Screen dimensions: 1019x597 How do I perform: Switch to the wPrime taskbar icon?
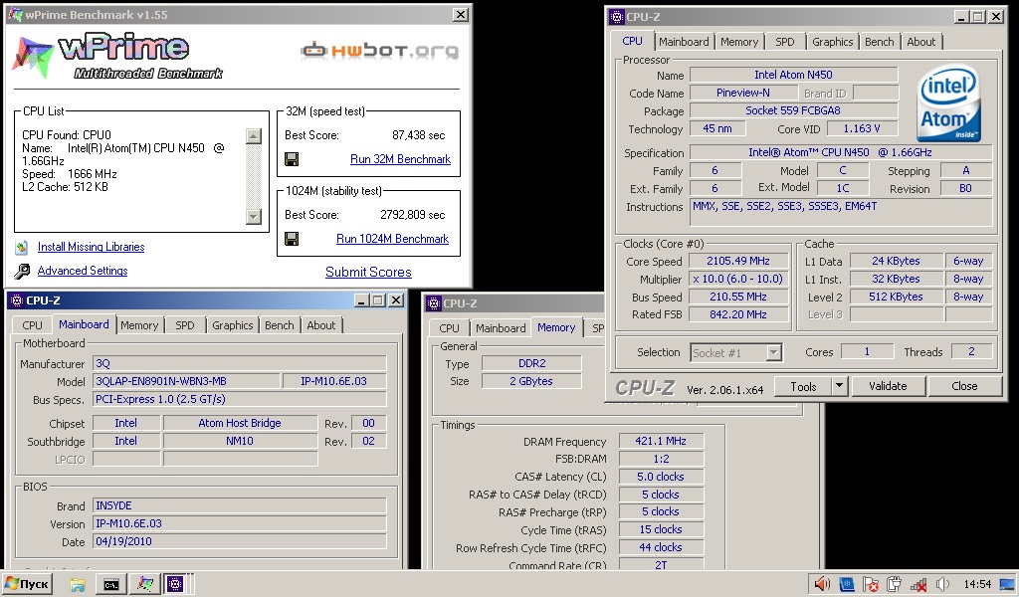144,585
